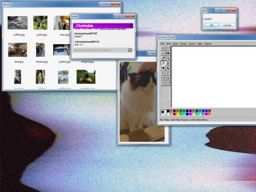
Task: Select the Ellipse shape tool
Action: [163, 83]
